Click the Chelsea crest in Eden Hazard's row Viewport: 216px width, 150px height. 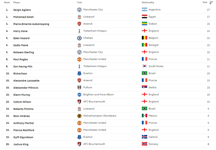coord(79,38)
